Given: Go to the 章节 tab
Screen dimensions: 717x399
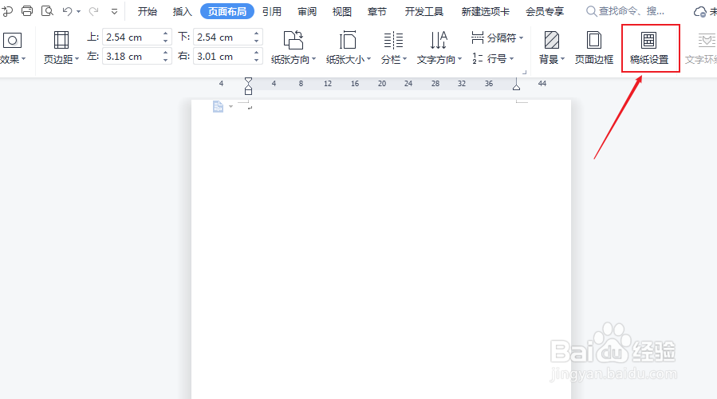Looking at the screenshot, I should [376, 11].
